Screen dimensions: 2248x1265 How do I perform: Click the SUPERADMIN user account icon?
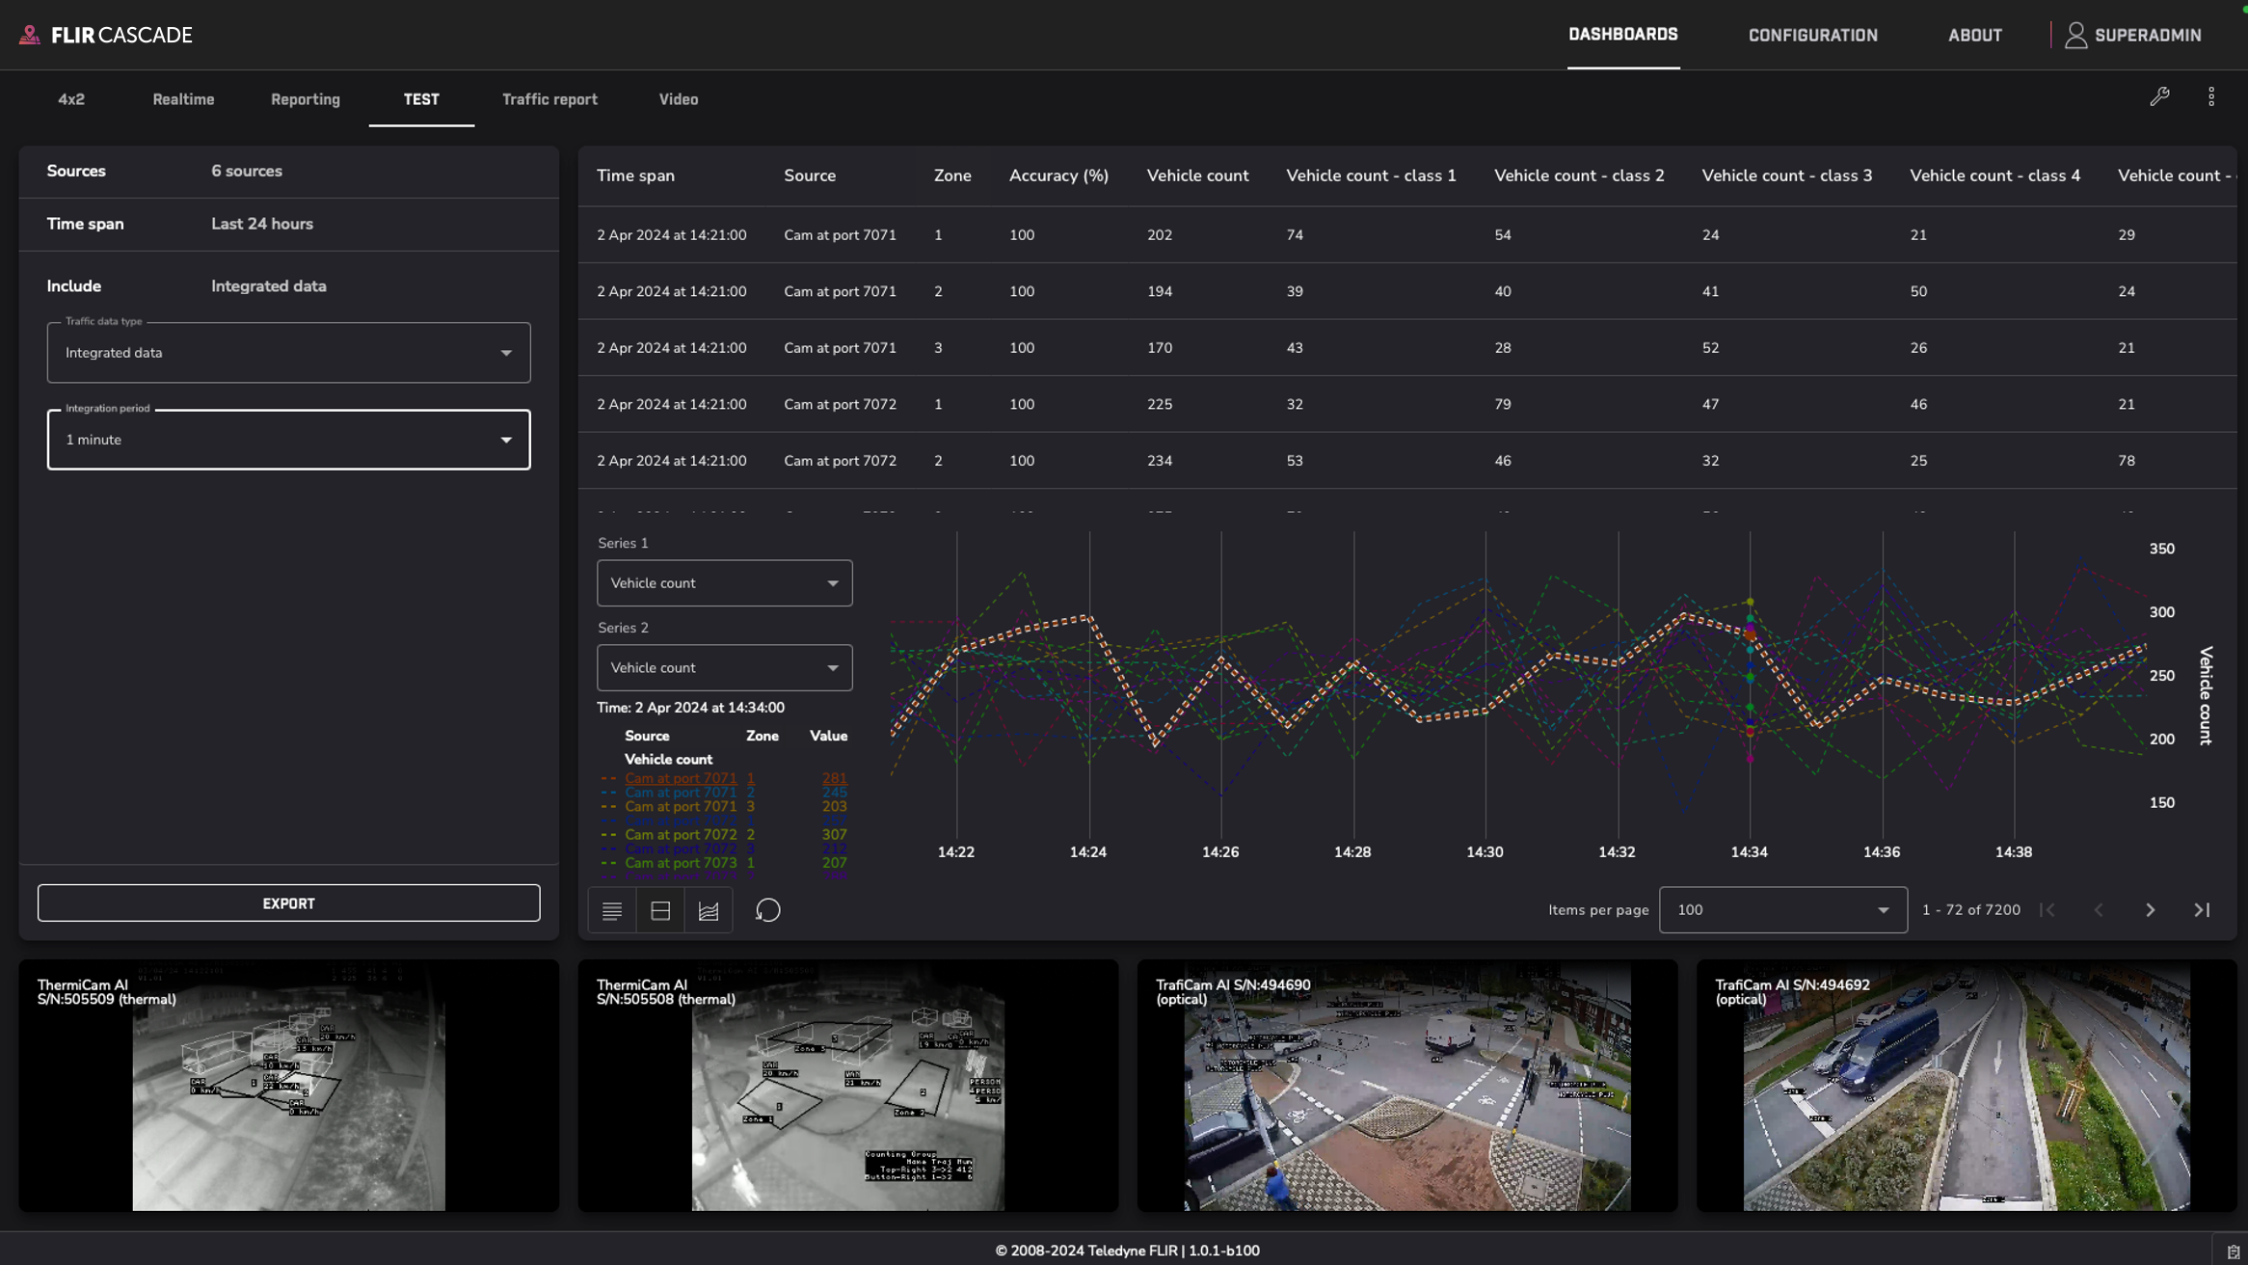[2075, 36]
